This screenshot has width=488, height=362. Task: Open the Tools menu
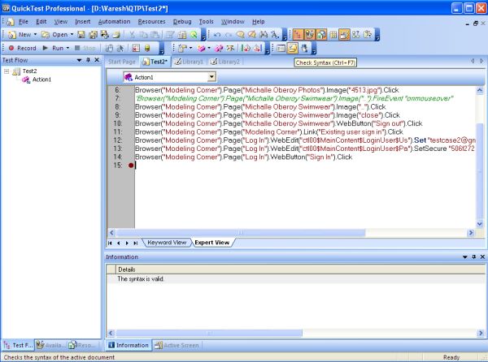click(x=206, y=22)
